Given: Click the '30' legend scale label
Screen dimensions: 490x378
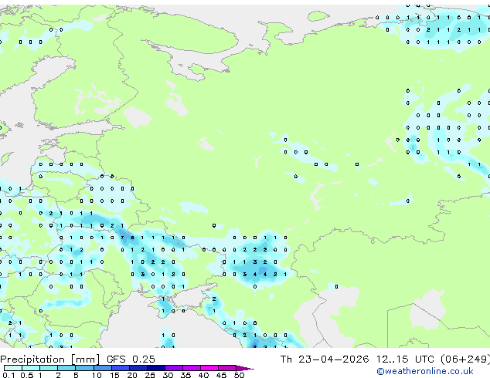Looking at the screenshot, I should [x=168, y=375].
